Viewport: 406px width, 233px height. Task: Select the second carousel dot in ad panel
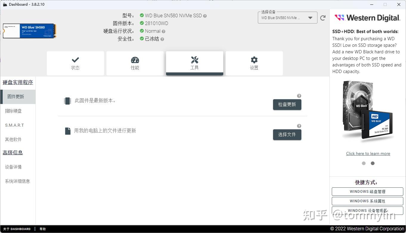pos(373,163)
